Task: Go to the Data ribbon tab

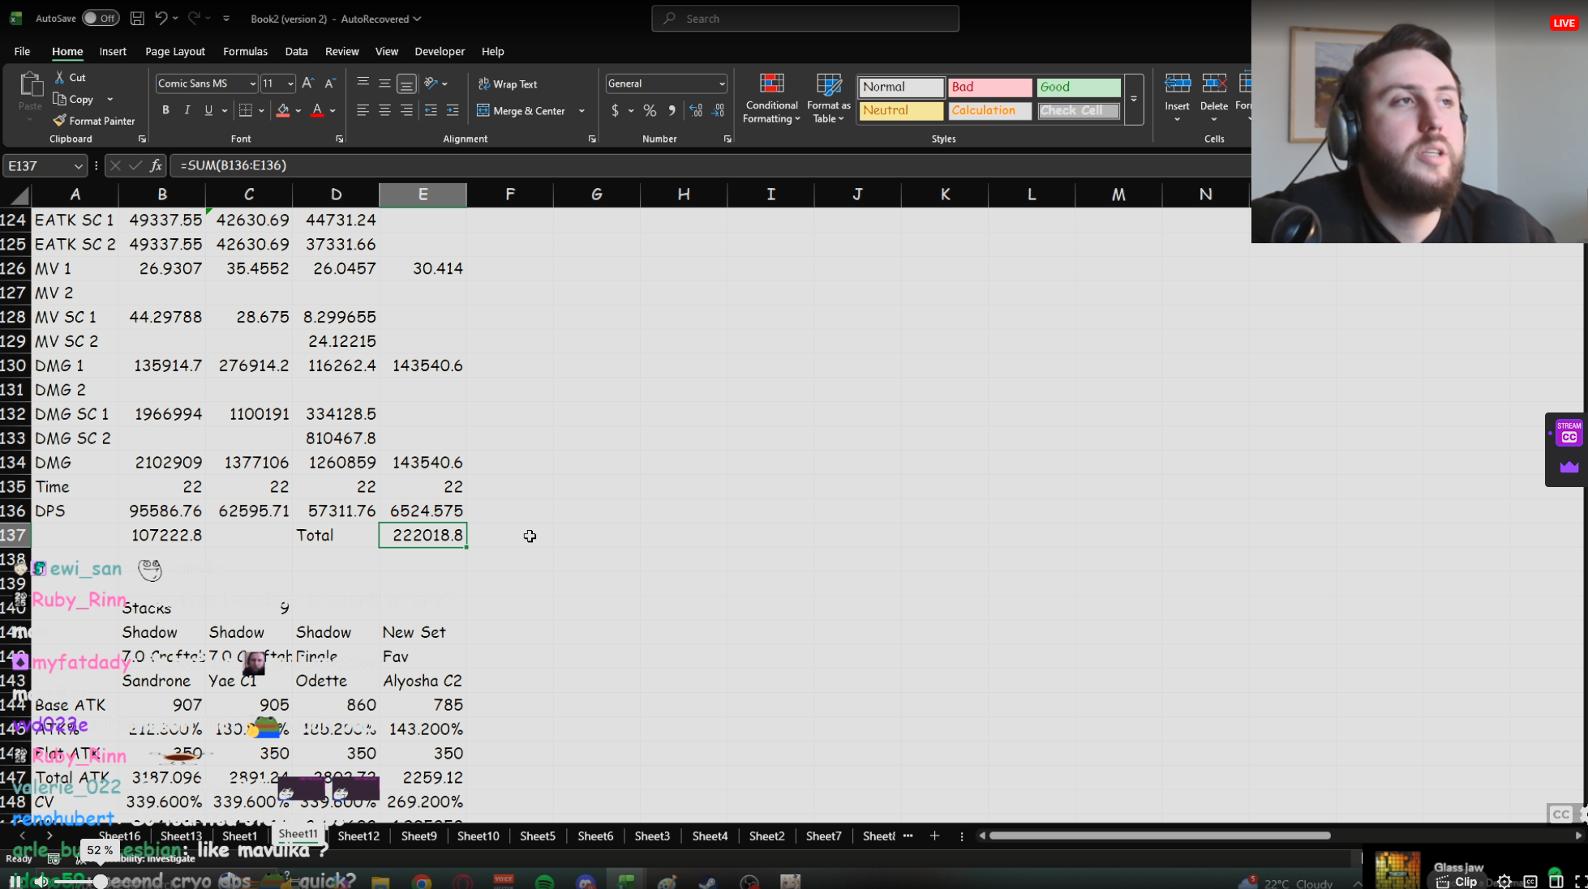Action: 296,51
